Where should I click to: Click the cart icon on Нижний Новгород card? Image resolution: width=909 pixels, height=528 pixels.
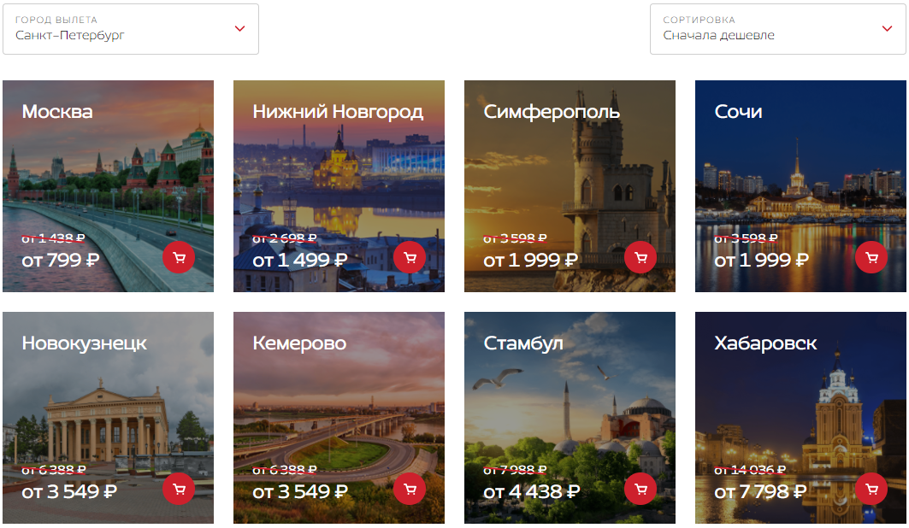(x=410, y=258)
